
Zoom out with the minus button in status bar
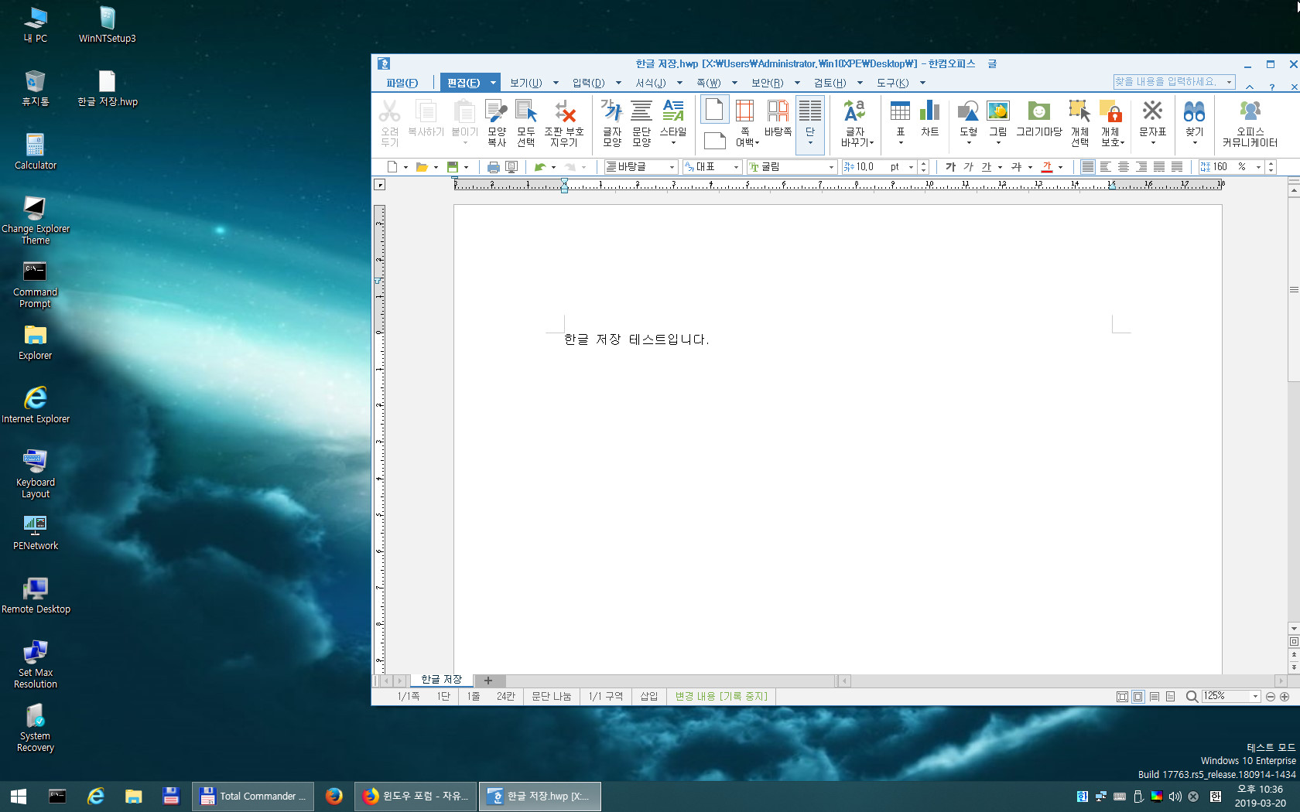1271,697
